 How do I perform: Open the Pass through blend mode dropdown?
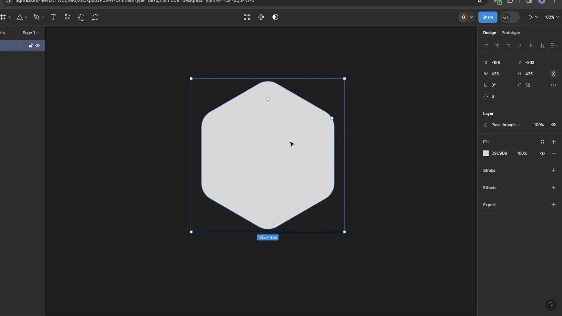504,125
